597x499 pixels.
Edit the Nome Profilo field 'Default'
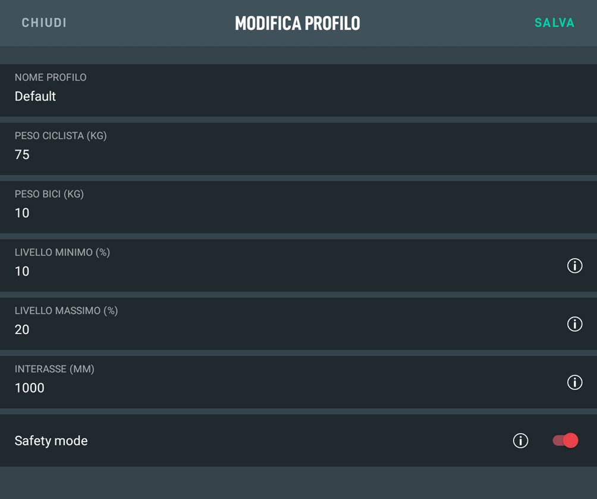pos(298,90)
